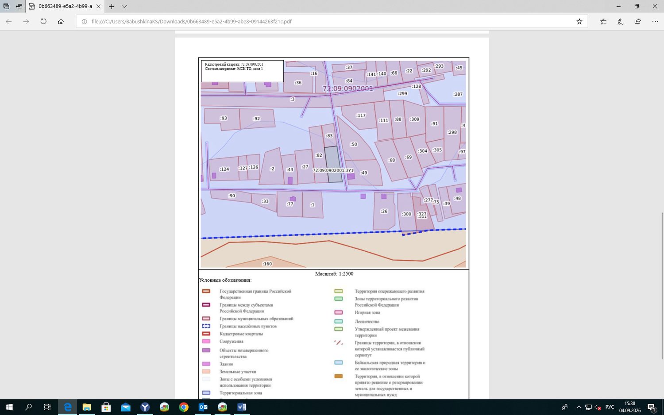The height and width of the screenshot is (415, 664).
Task: Open the network status tray icon
Action: [588, 407]
